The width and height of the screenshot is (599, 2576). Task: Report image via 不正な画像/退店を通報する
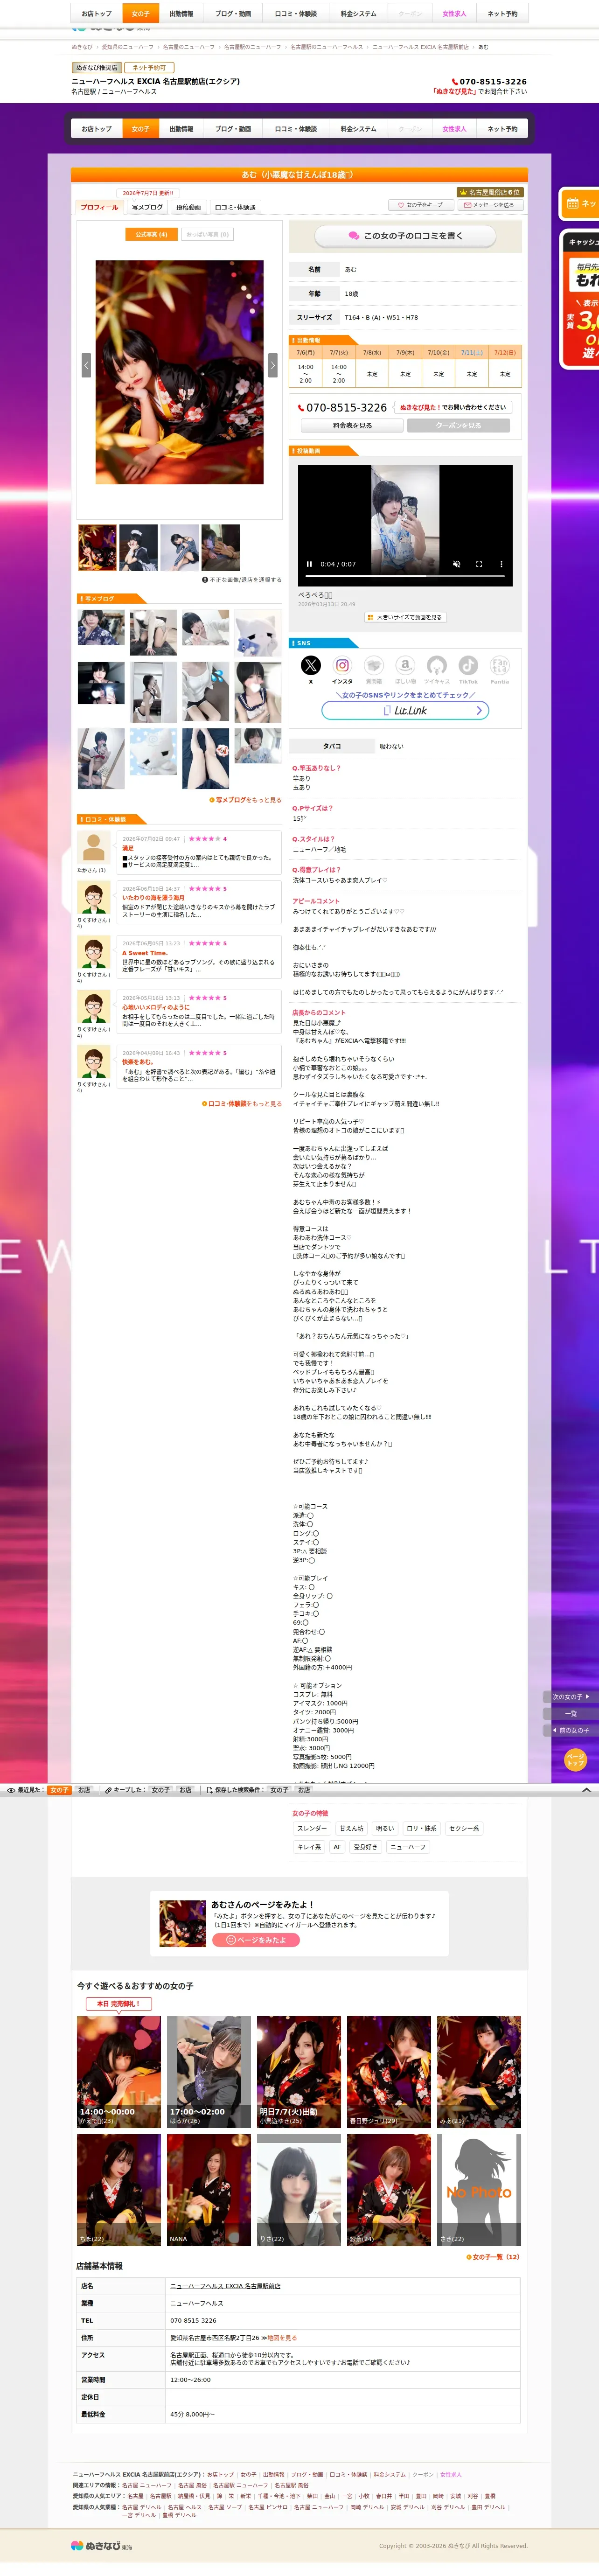(x=242, y=580)
